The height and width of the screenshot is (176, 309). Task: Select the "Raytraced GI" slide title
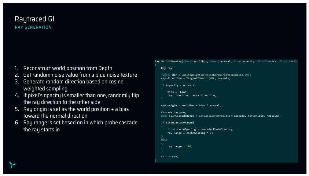35,19
